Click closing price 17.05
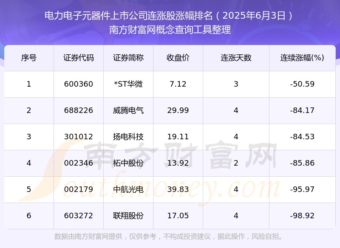 [178, 216]
